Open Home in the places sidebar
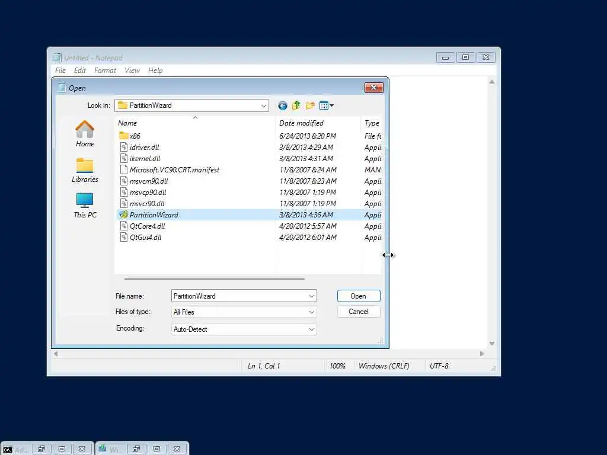This screenshot has height=455, width=607. tap(85, 134)
